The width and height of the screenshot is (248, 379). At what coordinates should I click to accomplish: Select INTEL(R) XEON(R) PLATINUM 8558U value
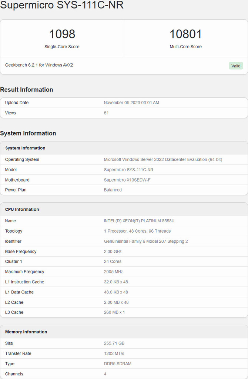(x=139, y=221)
